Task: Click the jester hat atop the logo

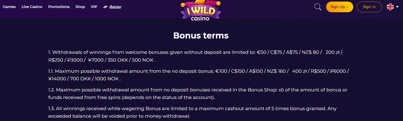Action: (x=201, y=3)
